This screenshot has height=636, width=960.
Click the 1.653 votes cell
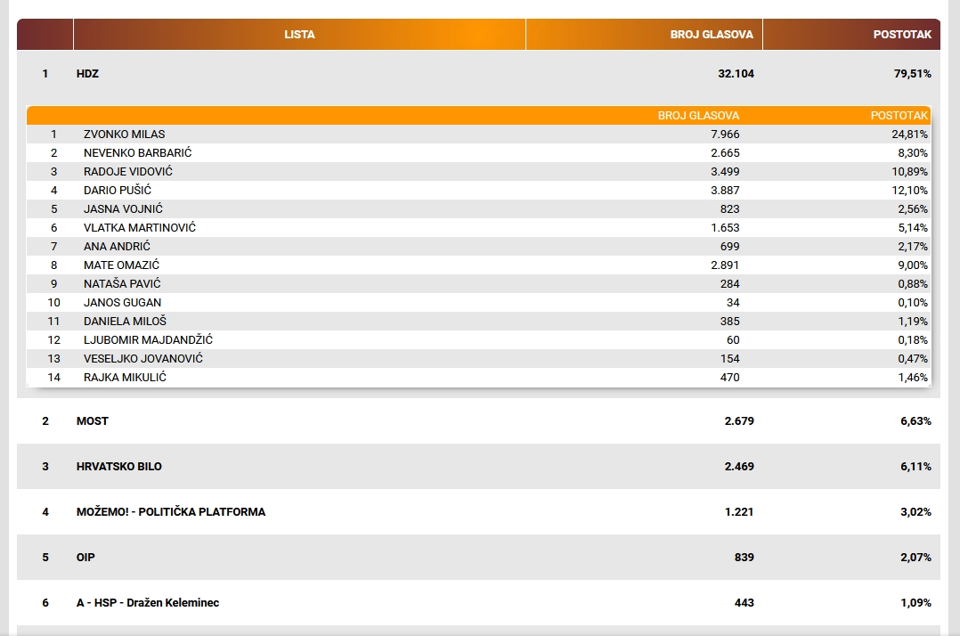[x=725, y=228]
